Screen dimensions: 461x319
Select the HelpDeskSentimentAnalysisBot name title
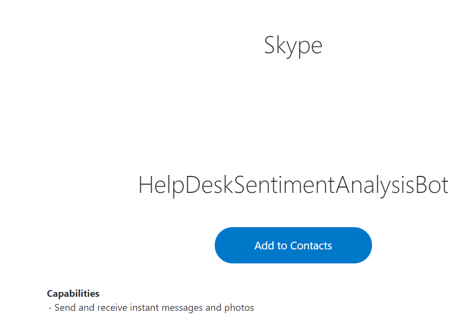click(293, 186)
